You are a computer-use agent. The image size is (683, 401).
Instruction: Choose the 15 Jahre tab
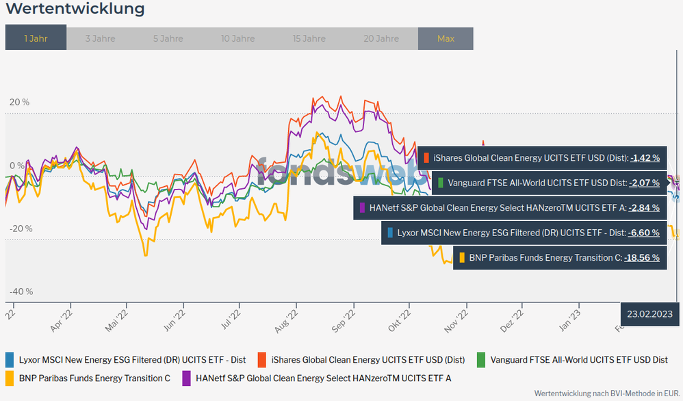309,38
